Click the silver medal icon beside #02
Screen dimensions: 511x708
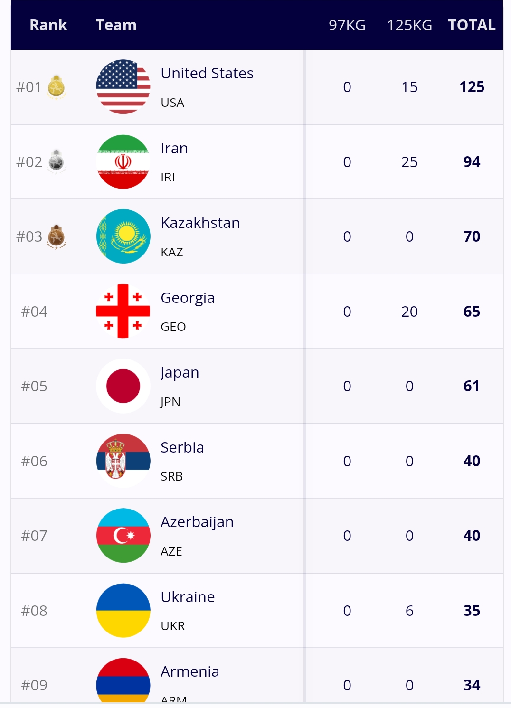point(56,162)
